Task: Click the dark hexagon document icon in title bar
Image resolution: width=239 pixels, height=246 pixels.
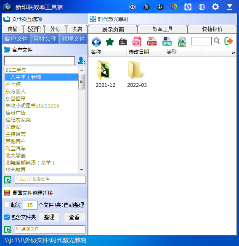Action: (146, 7)
